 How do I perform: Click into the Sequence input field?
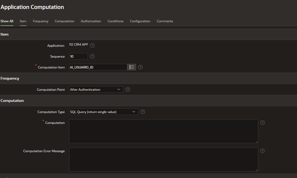tap(78, 56)
